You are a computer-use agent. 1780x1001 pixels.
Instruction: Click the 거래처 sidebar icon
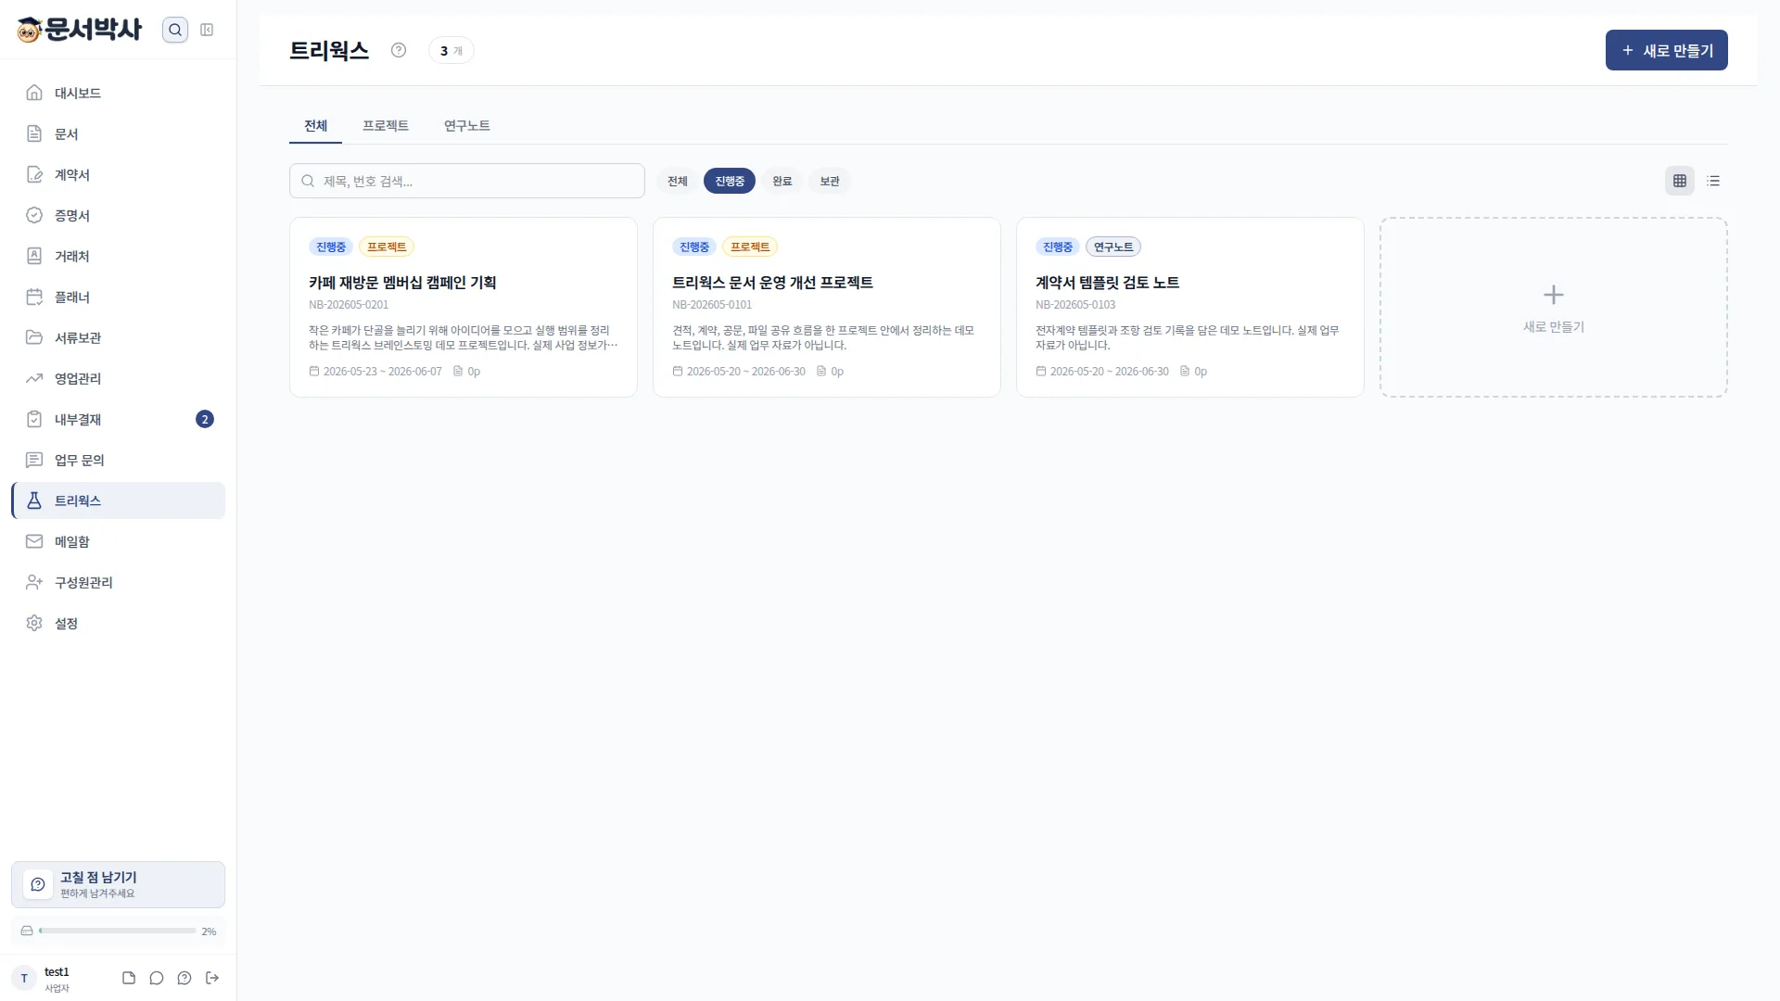coord(34,256)
